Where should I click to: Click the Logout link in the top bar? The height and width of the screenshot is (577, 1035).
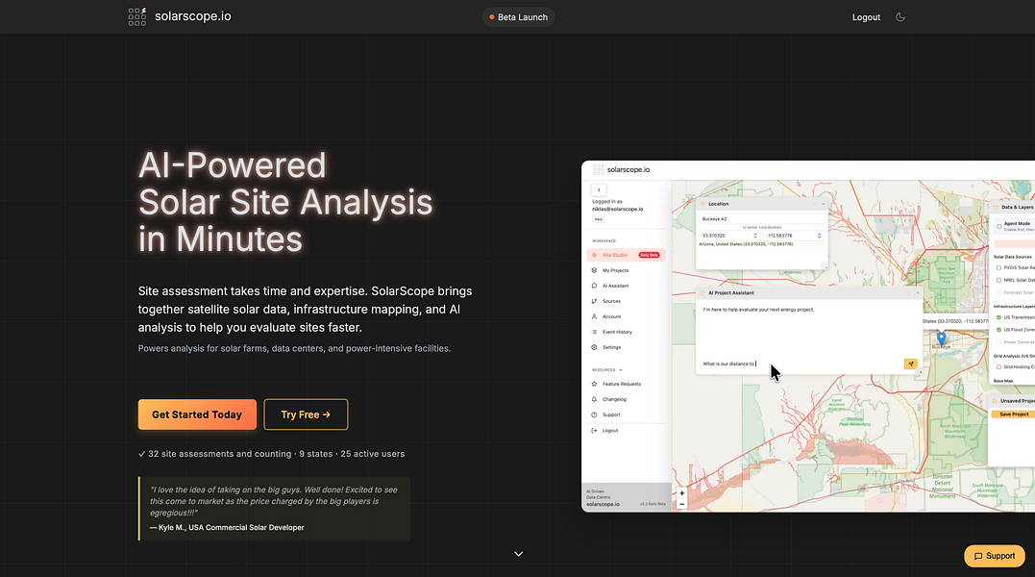pyautogui.click(x=866, y=17)
